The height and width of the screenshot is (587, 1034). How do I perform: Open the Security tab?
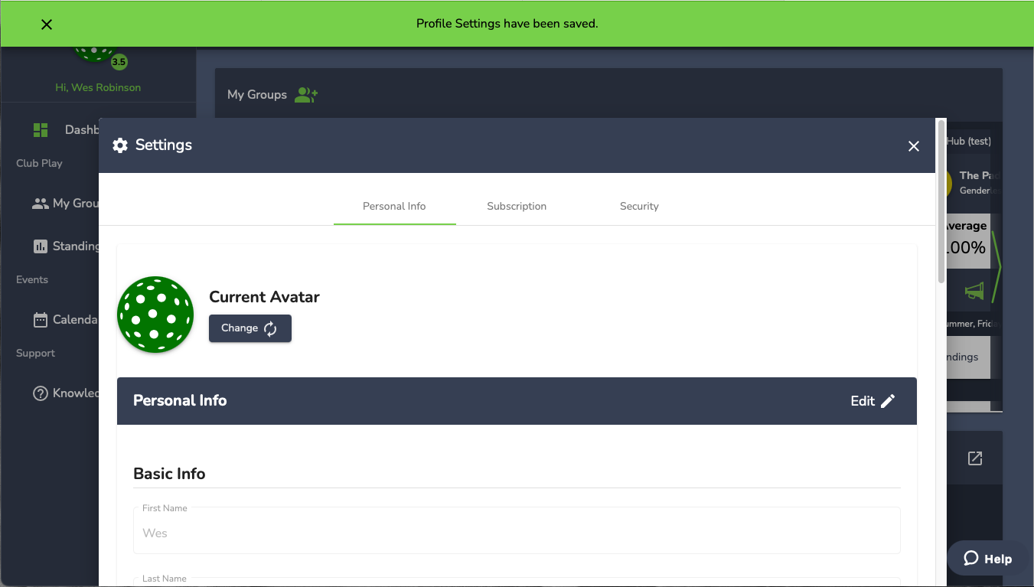coord(639,207)
